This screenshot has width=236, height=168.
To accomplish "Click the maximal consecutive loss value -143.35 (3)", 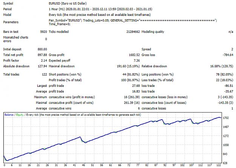I will (225, 103).
